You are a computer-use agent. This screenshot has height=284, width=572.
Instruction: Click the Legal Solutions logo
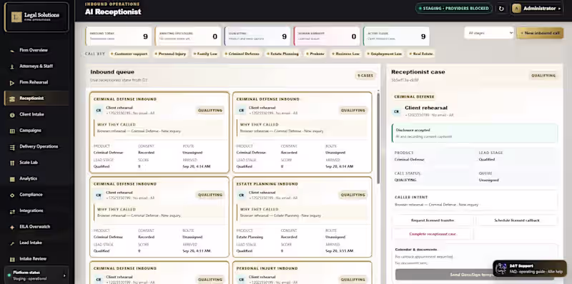pos(36,17)
